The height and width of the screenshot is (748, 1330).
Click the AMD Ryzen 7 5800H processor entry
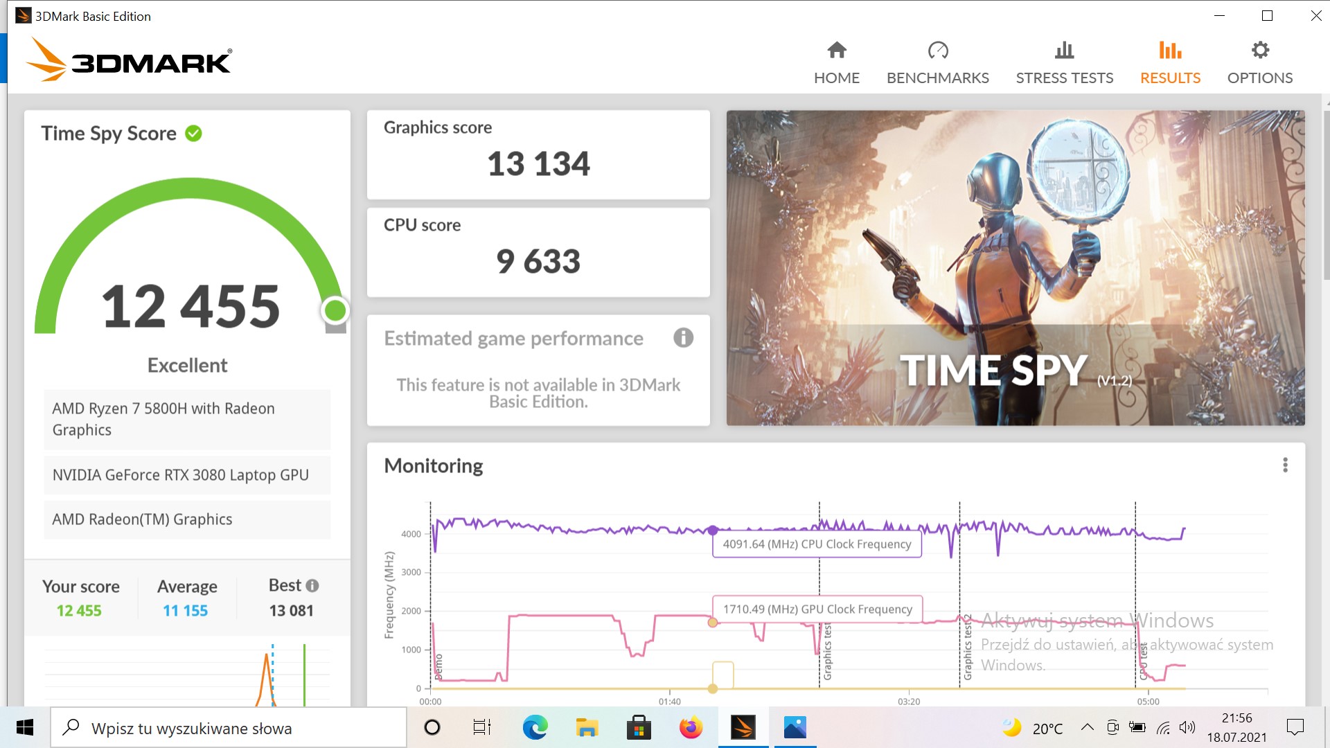pyautogui.click(x=187, y=419)
